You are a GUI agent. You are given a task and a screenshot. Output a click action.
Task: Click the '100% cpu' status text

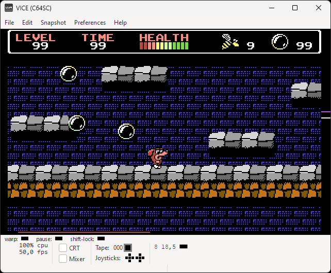coord(34,245)
